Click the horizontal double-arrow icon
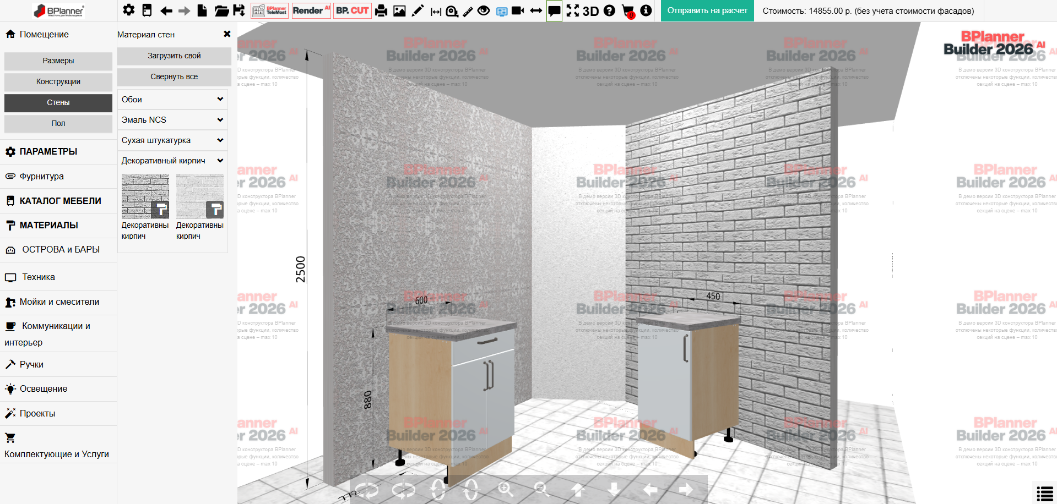 (536, 10)
